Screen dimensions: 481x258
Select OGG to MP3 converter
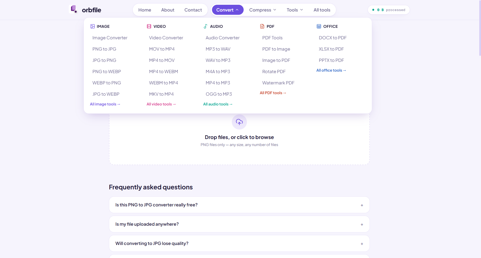(x=219, y=94)
